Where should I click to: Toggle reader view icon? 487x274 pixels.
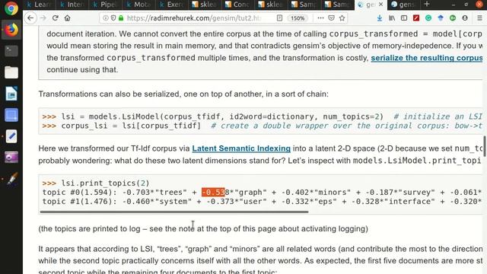pyautogui.click(x=279, y=18)
